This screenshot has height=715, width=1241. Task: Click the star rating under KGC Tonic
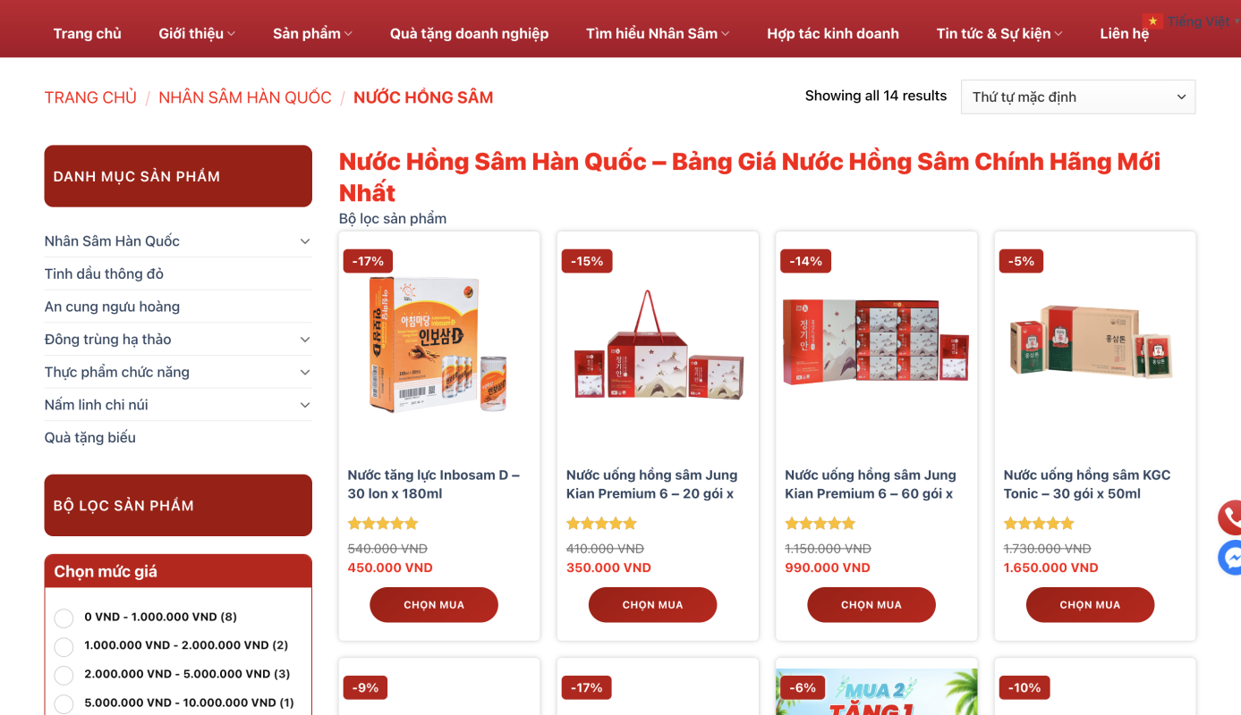click(x=1039, y=524)
